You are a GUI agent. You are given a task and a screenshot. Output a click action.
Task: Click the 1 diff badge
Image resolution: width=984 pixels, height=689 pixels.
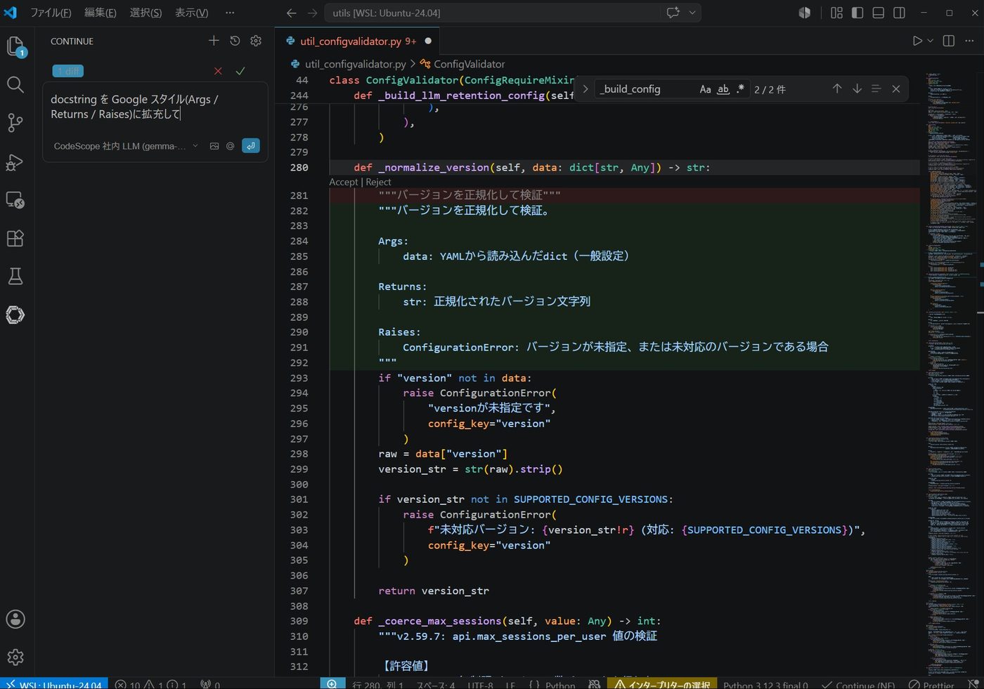(68, 71)
